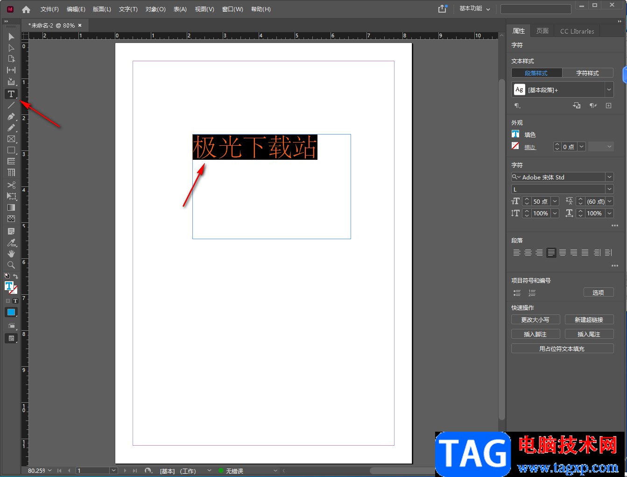The height and width of the screenshot is (477, 627).
Task: Click the 描边 stroke swatch in panel
Action: click(x=515, y=146)
